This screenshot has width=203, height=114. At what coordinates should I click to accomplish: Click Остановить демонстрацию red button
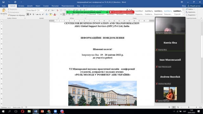122,12
